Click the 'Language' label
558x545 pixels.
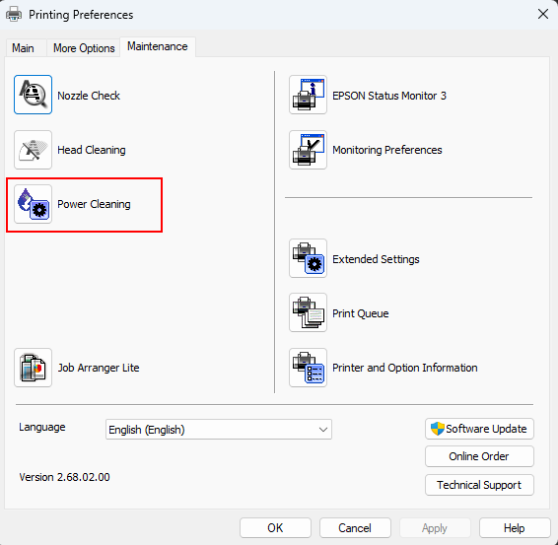pyautogui.click(x=42, y=427)
